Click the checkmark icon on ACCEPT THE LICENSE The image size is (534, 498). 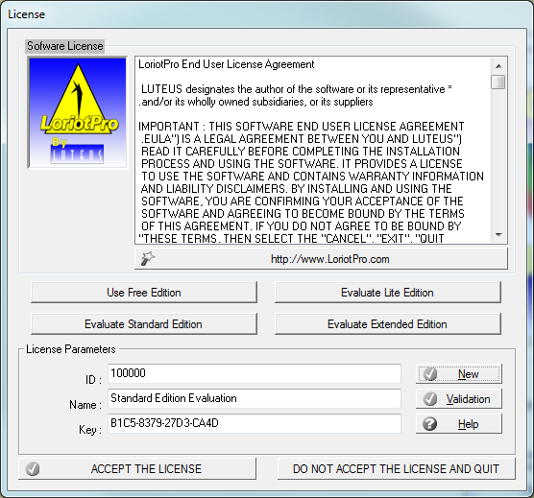(33, 469)
